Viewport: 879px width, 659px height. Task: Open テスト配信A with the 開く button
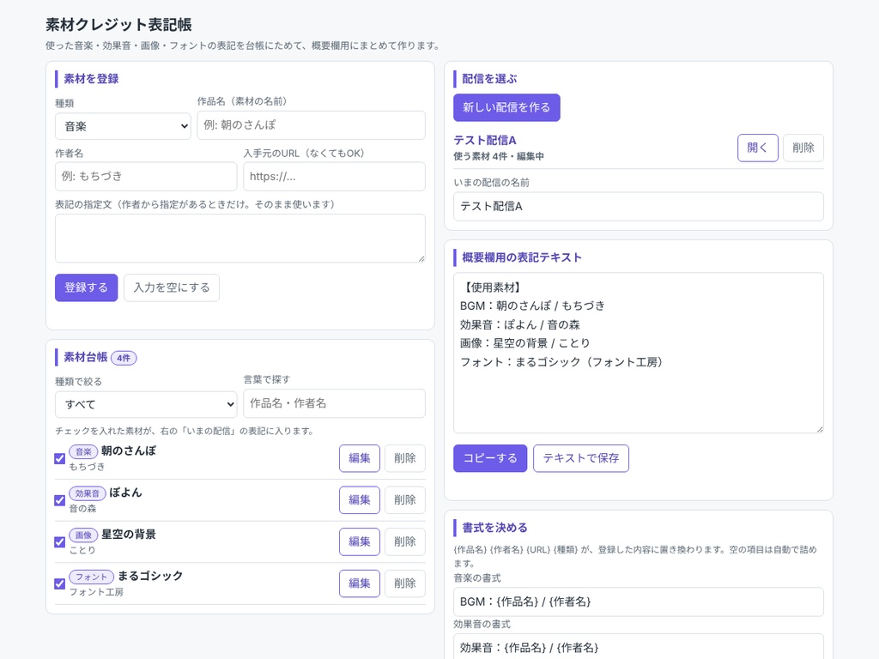[757, 148]
